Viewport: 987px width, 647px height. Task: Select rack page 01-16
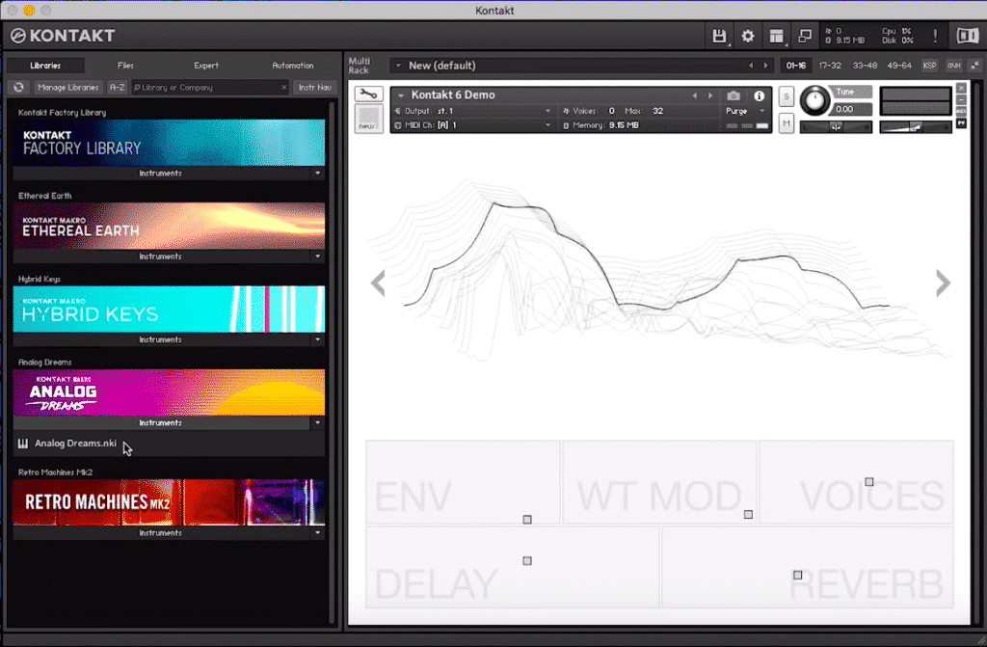[x=795, y=66]
